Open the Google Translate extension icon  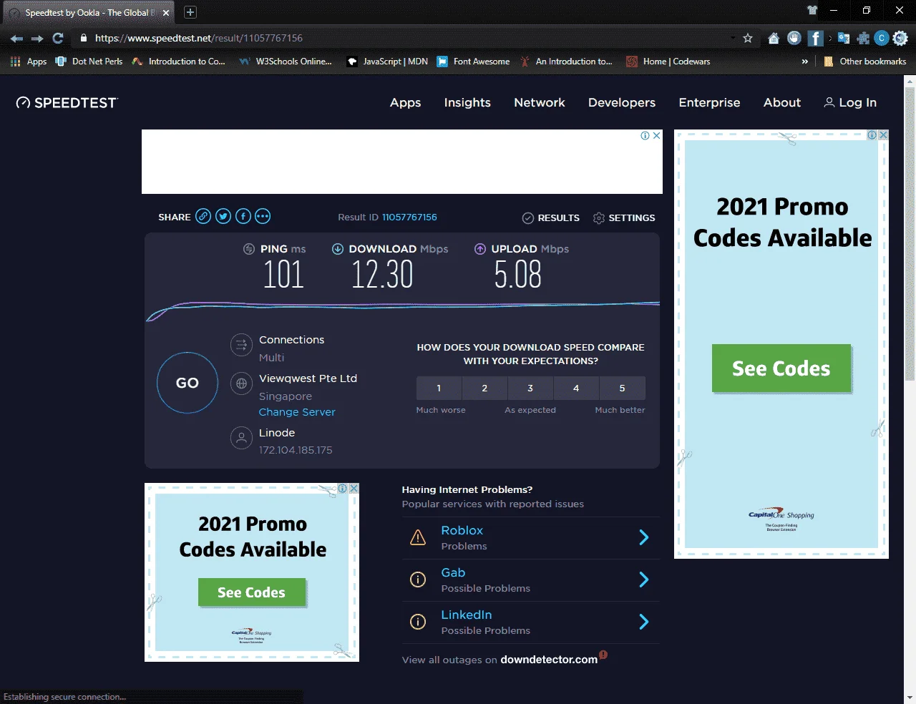(844, 38)
